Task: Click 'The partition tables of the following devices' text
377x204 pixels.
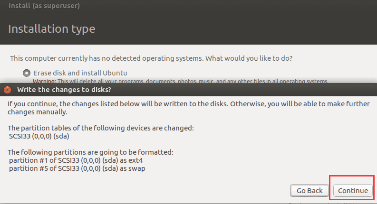Action: [x=100, y=128]
